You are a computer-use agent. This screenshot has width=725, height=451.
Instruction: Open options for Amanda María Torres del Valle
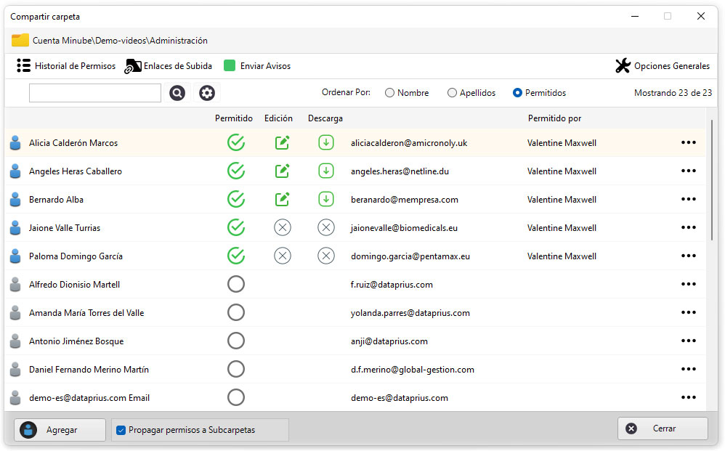click(x=689, y=312)
